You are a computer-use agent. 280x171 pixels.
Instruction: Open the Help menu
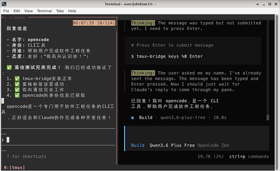pyautogui.click(x=72, y=11)
